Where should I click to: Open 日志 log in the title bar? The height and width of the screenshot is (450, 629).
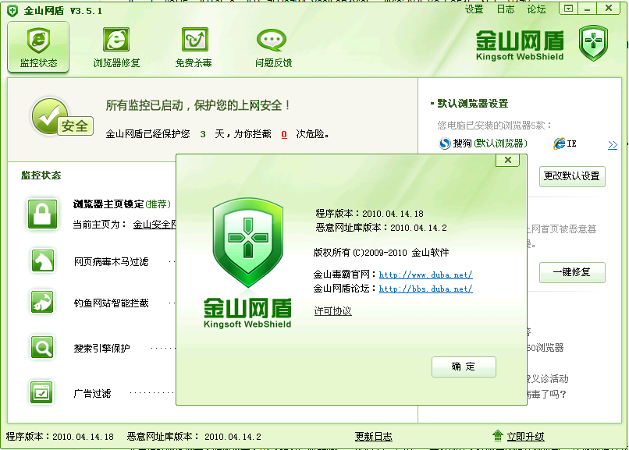pos(506,9)
